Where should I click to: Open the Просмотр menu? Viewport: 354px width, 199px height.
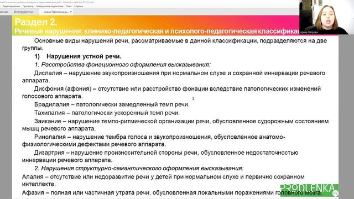[x=28, y=6]
